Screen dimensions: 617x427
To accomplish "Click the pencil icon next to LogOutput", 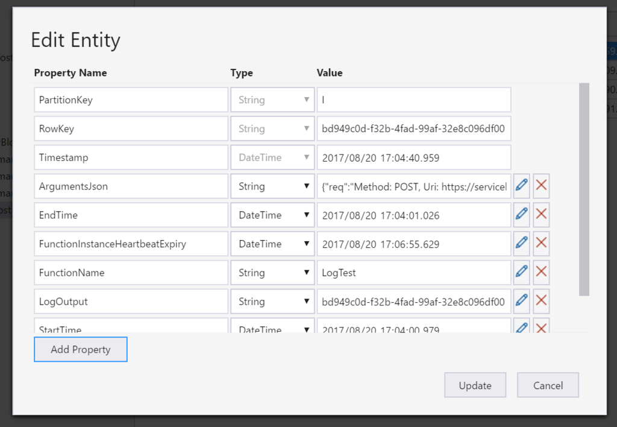I will [x=522, y=302].
